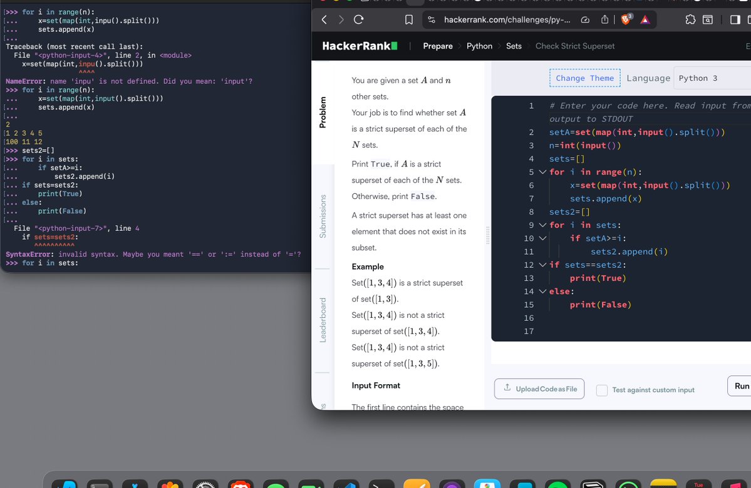Open the Language dropdown showing Python 3
This screenshot has height=488, width=751.
pos(712,78)
